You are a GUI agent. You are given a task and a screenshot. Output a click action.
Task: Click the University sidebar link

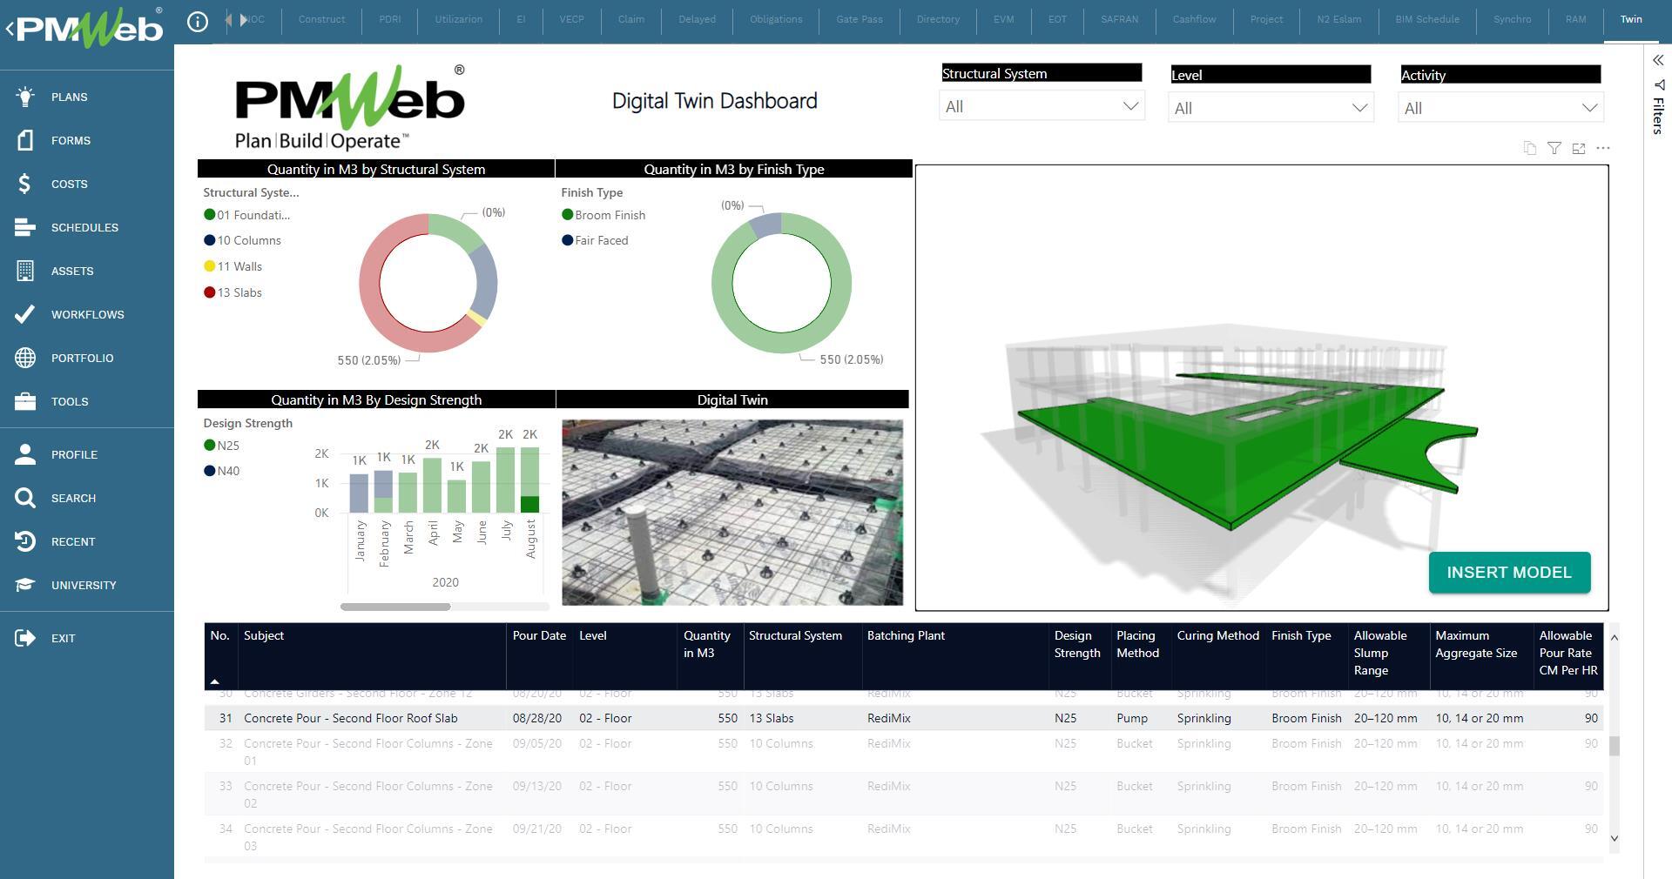coord(84,585)
